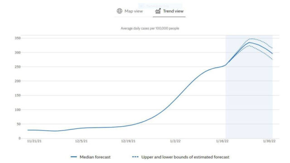Click the 1/2/22 date axis label
The height and width of the screenshot is (163, 290).
coord(175,141)
